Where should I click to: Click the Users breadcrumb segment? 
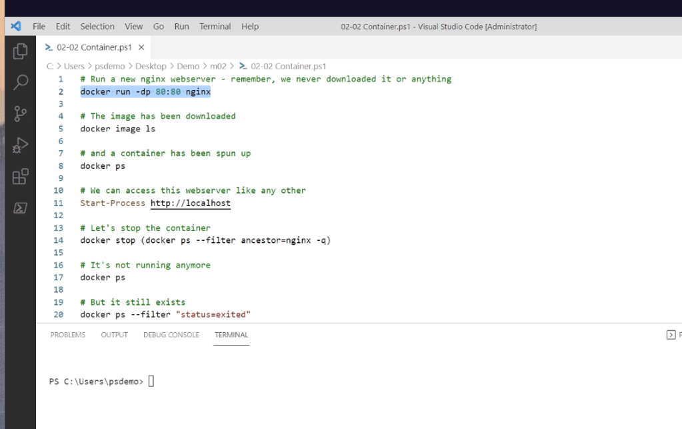[74, 66]
